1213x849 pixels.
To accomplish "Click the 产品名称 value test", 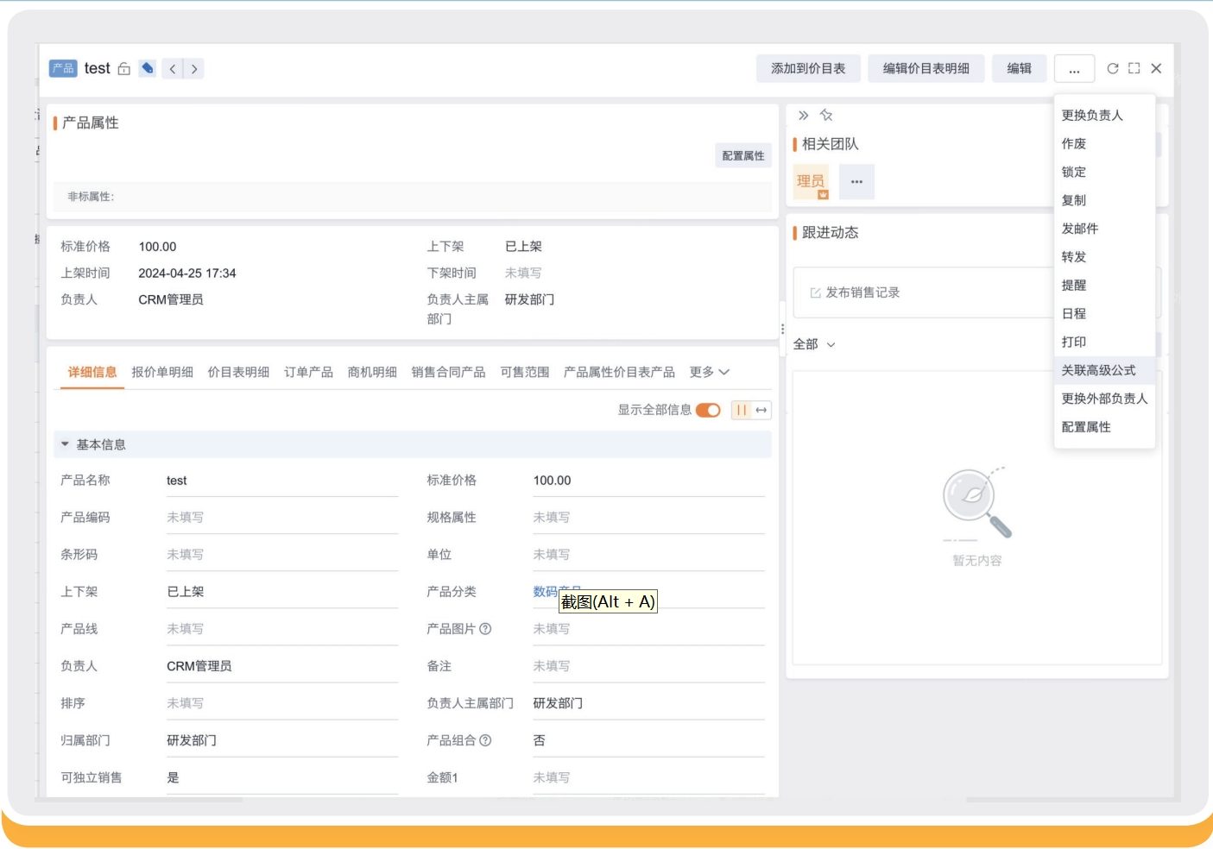I will pos(176,481).
